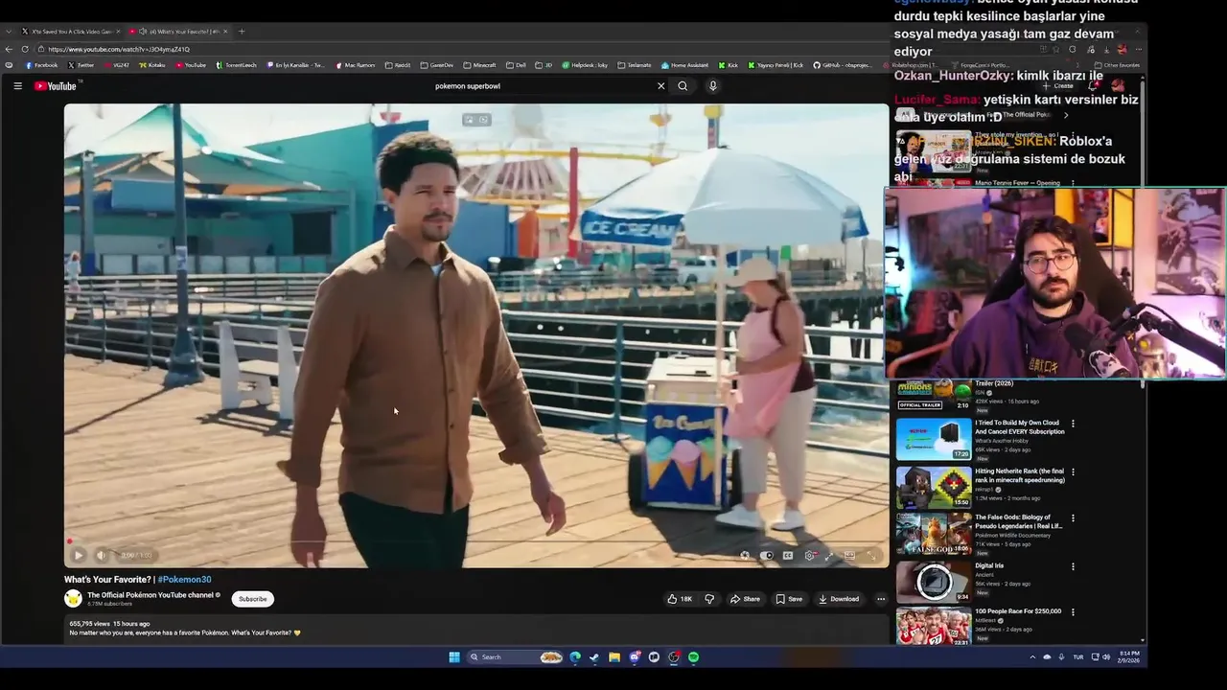Viewport: 1227px width, 690px height.
Task: Open options menu for 'The False Gods'
Action: pyautogui.click(x=1073, y=518)
